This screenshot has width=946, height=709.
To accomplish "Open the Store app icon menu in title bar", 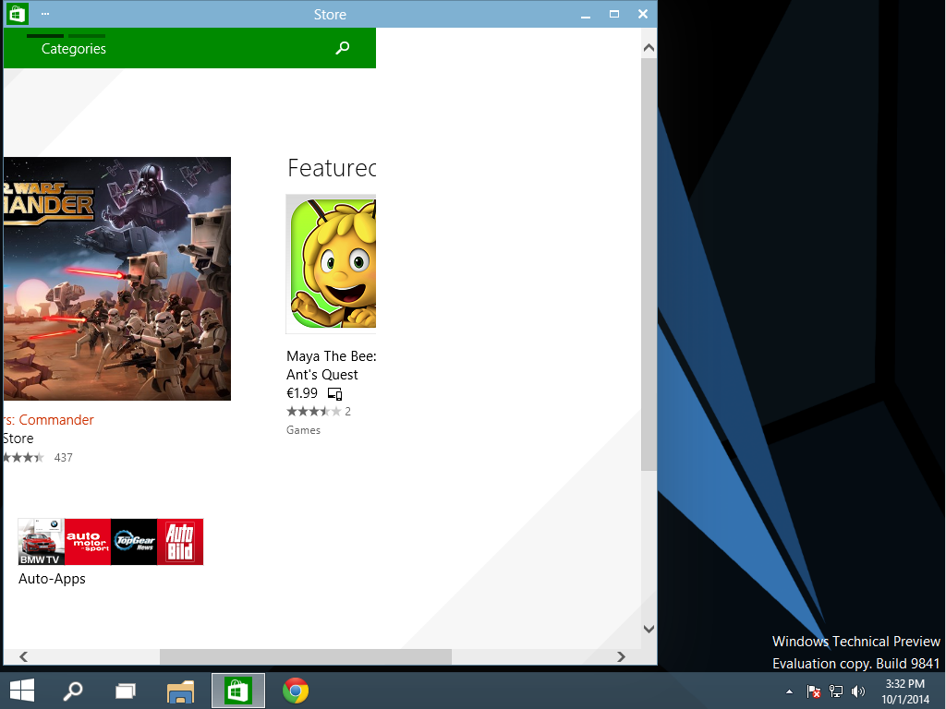I will (x=17, y=14).
